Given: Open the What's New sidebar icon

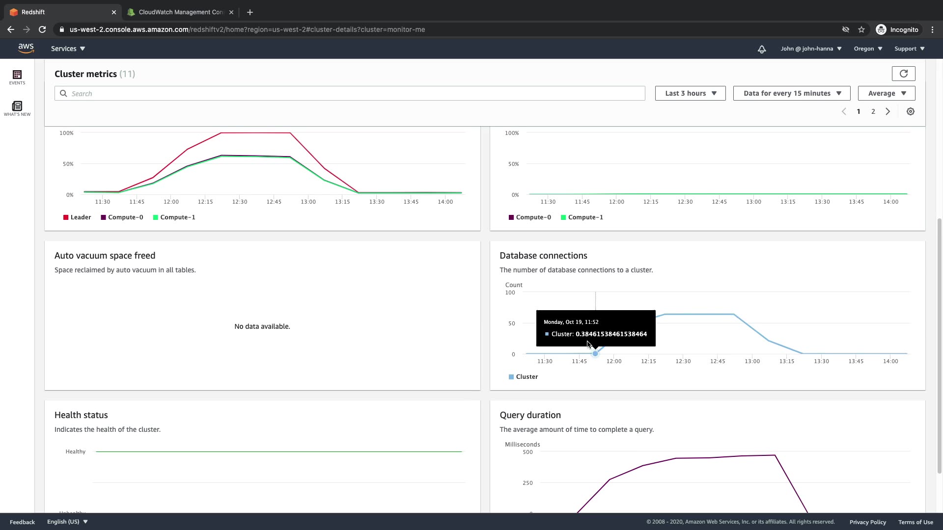Looking at the screenshot, I should pos(17,108).
